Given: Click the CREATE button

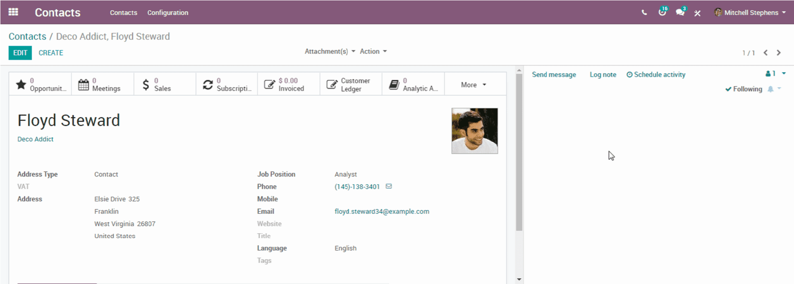Looking at the screenshot, I should click(51, 53).
